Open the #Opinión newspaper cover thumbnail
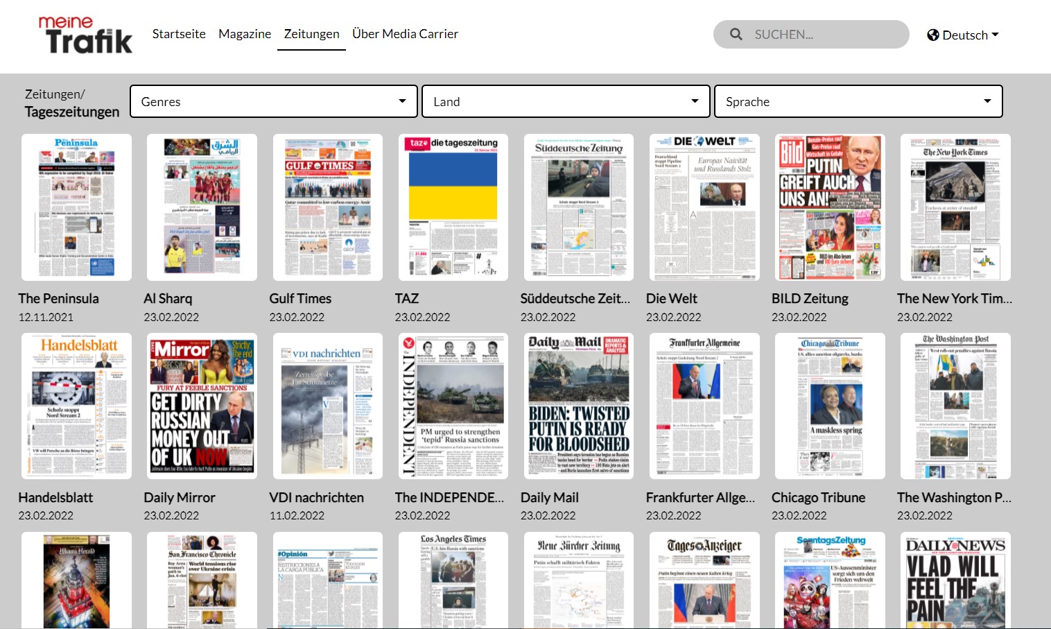This screenshot has height=629, width=1051. pyautogui.click(x=328, y=580)
